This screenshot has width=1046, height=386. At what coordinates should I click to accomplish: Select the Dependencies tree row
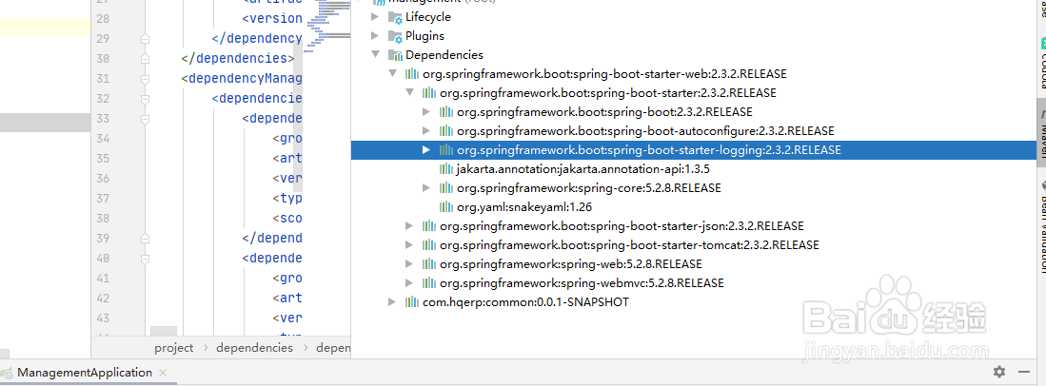click(694, 54)
